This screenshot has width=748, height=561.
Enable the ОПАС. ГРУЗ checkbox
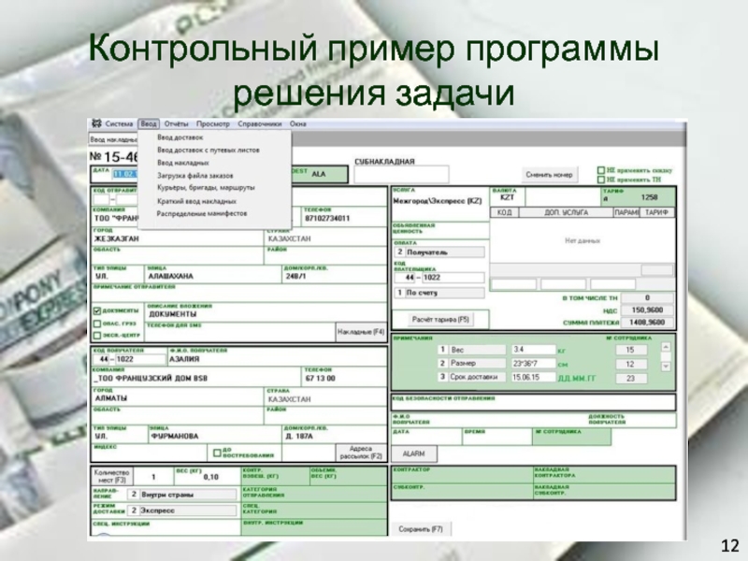pyautogui.click(x=97, y=324)
